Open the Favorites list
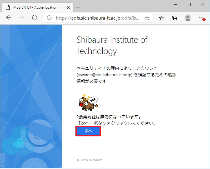Screen dimensions: 210x169 [x=161, y=18]
